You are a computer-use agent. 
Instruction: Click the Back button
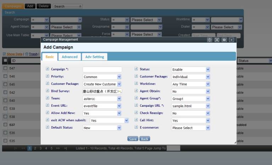[144, 139]
